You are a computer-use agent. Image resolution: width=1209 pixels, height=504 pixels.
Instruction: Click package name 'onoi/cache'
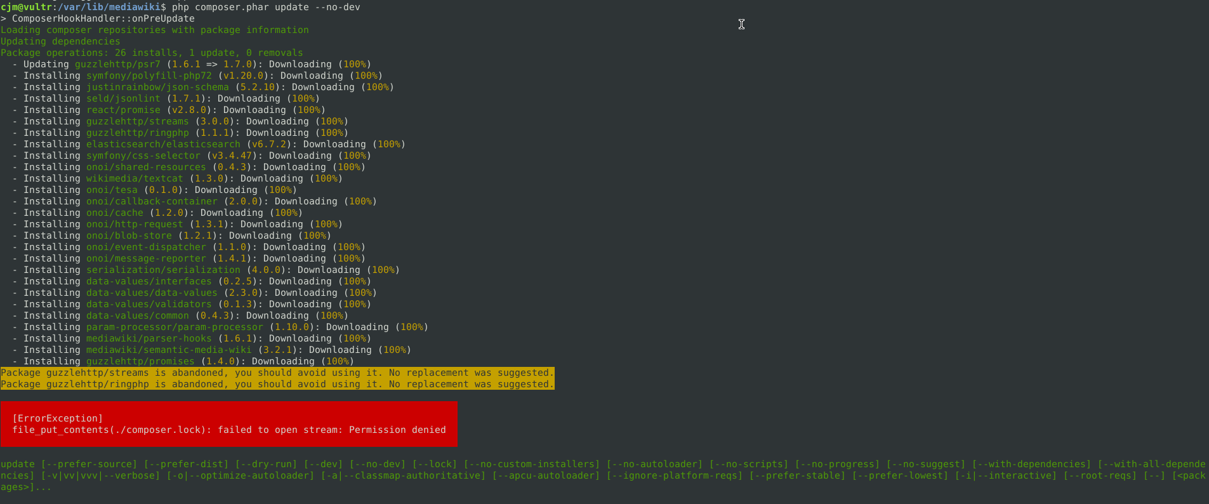click(x=115, y=213)
